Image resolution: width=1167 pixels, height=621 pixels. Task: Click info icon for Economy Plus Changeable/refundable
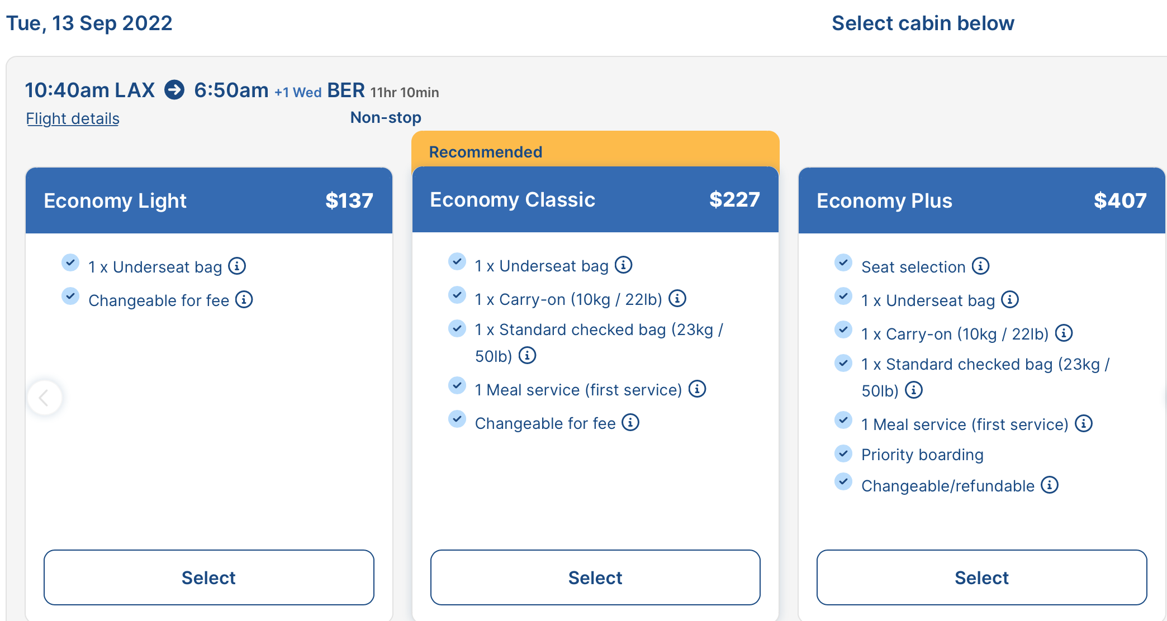click(x=1050, y=485)
